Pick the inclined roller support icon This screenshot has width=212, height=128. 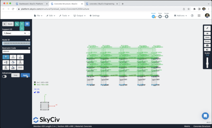[x=13, y=68]
